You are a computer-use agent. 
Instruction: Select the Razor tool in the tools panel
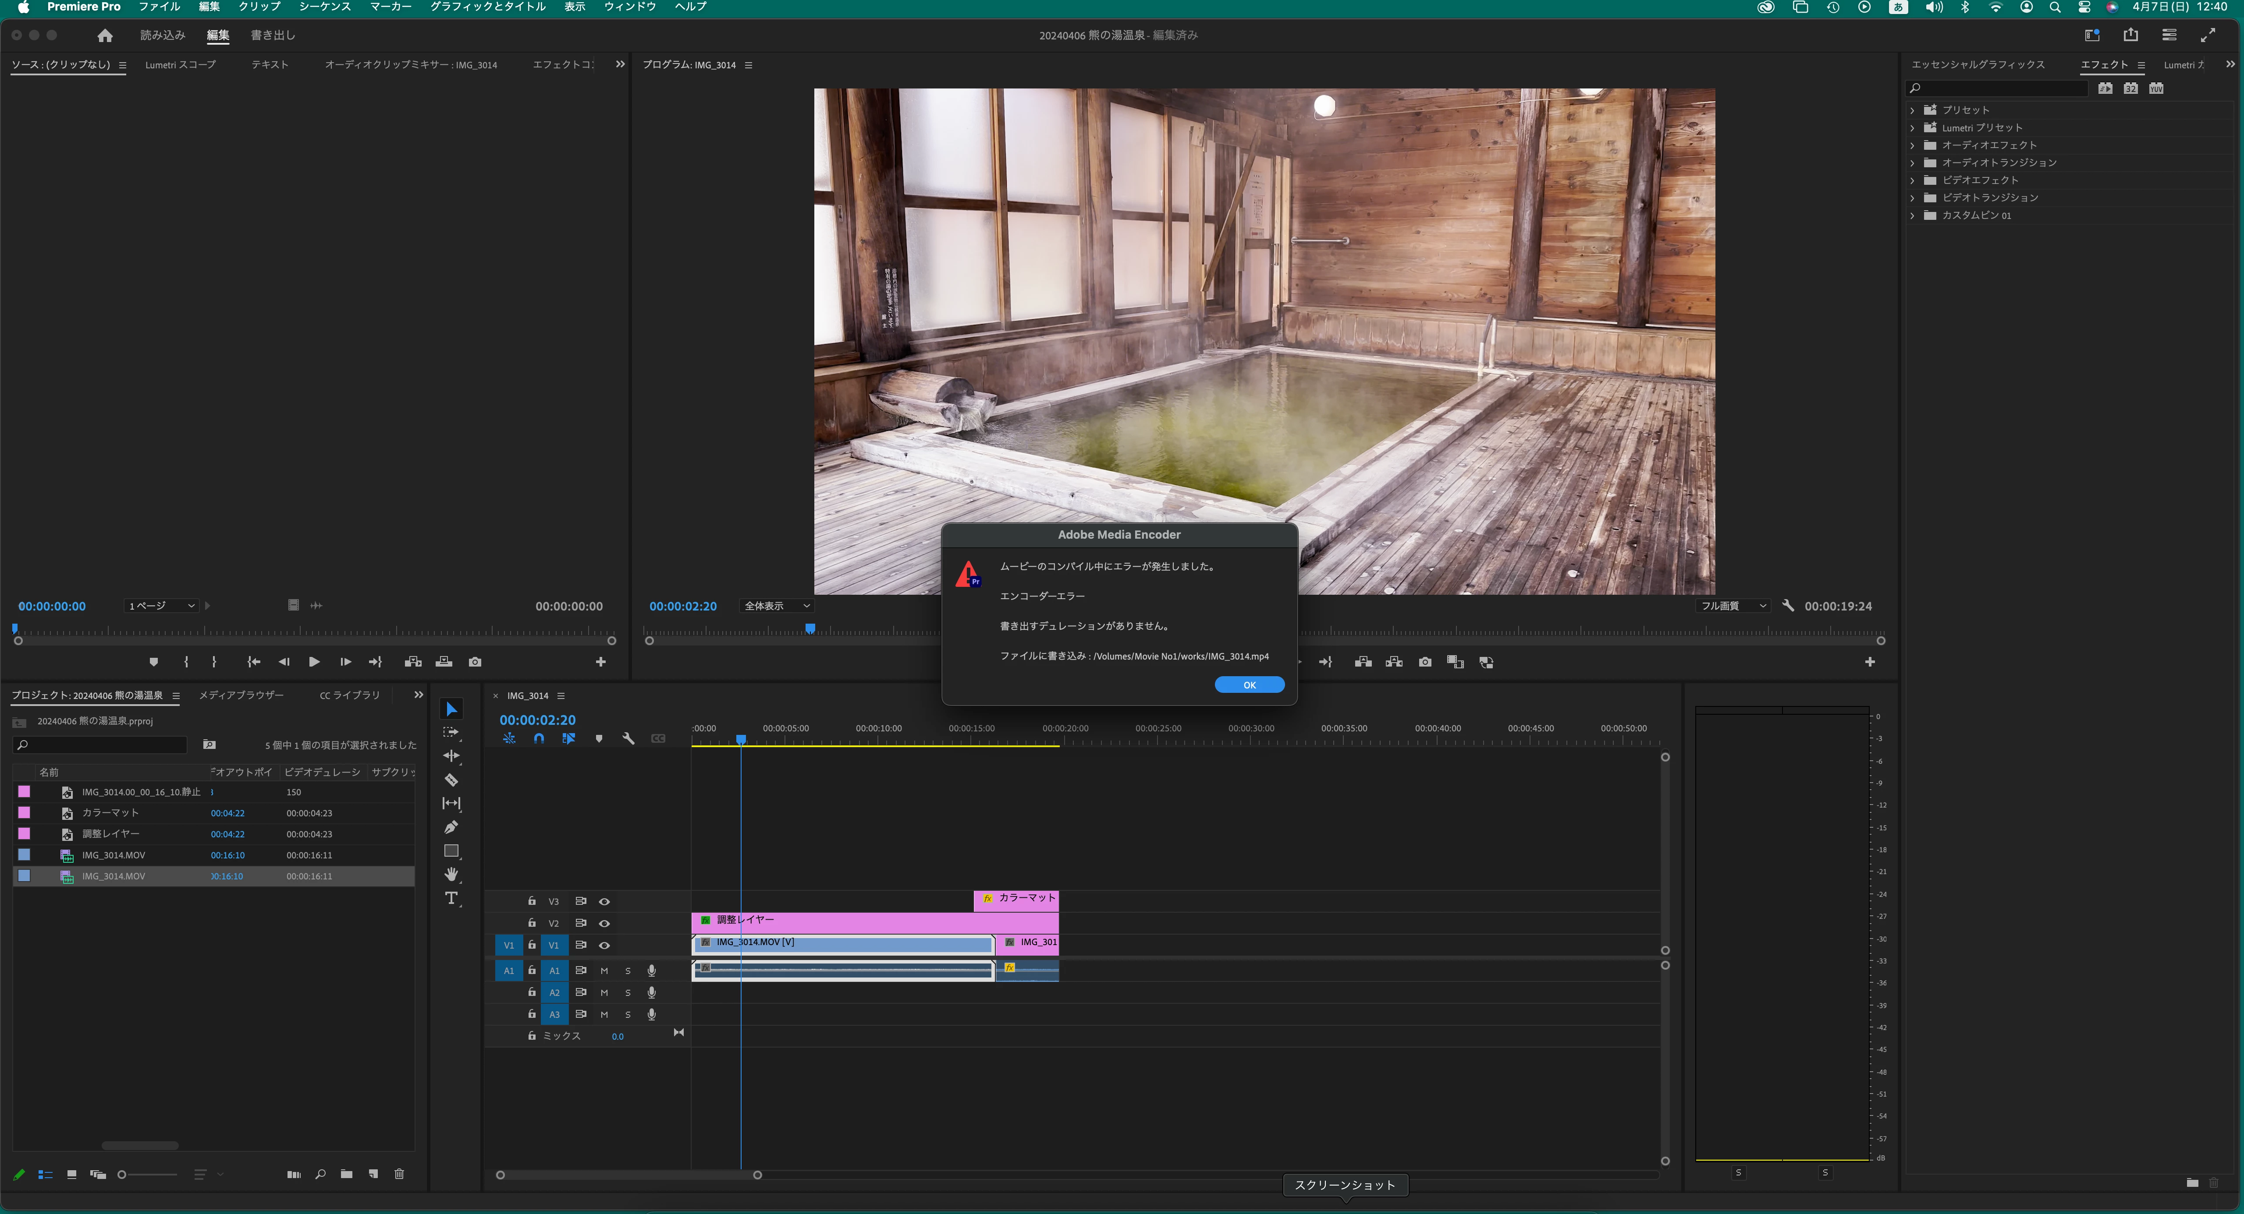[x=451, y=780]
